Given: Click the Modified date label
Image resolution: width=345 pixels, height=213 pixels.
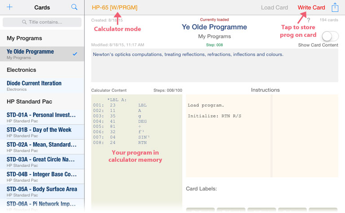Looking at the screenshot, I should [118, 45].
